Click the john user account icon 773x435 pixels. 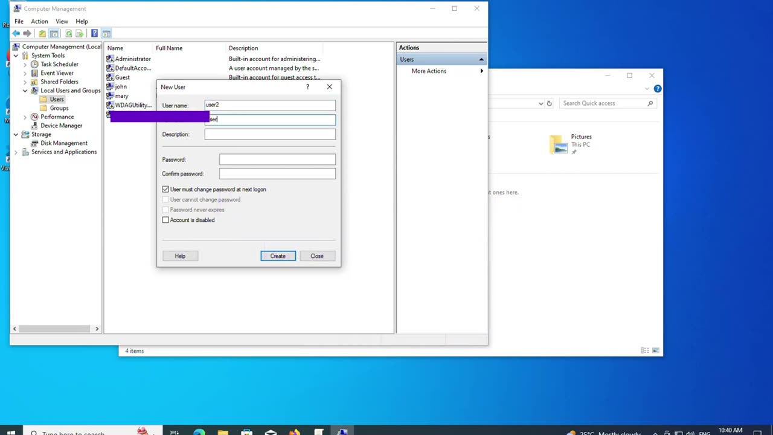(x=110, y=86)
